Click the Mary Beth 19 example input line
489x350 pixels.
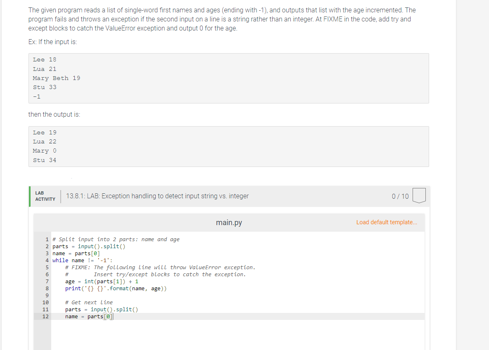point(56,78)
